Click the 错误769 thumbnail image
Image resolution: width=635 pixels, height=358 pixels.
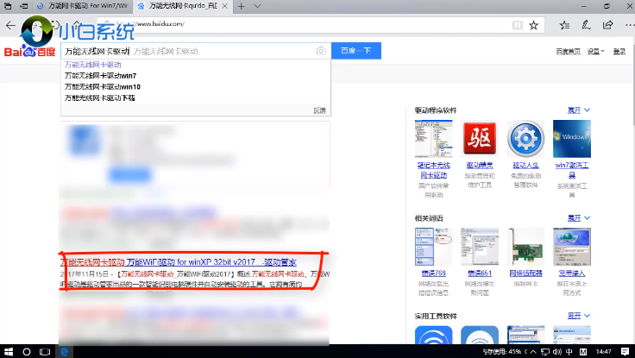pyautogui.click(x=433, y=247)
